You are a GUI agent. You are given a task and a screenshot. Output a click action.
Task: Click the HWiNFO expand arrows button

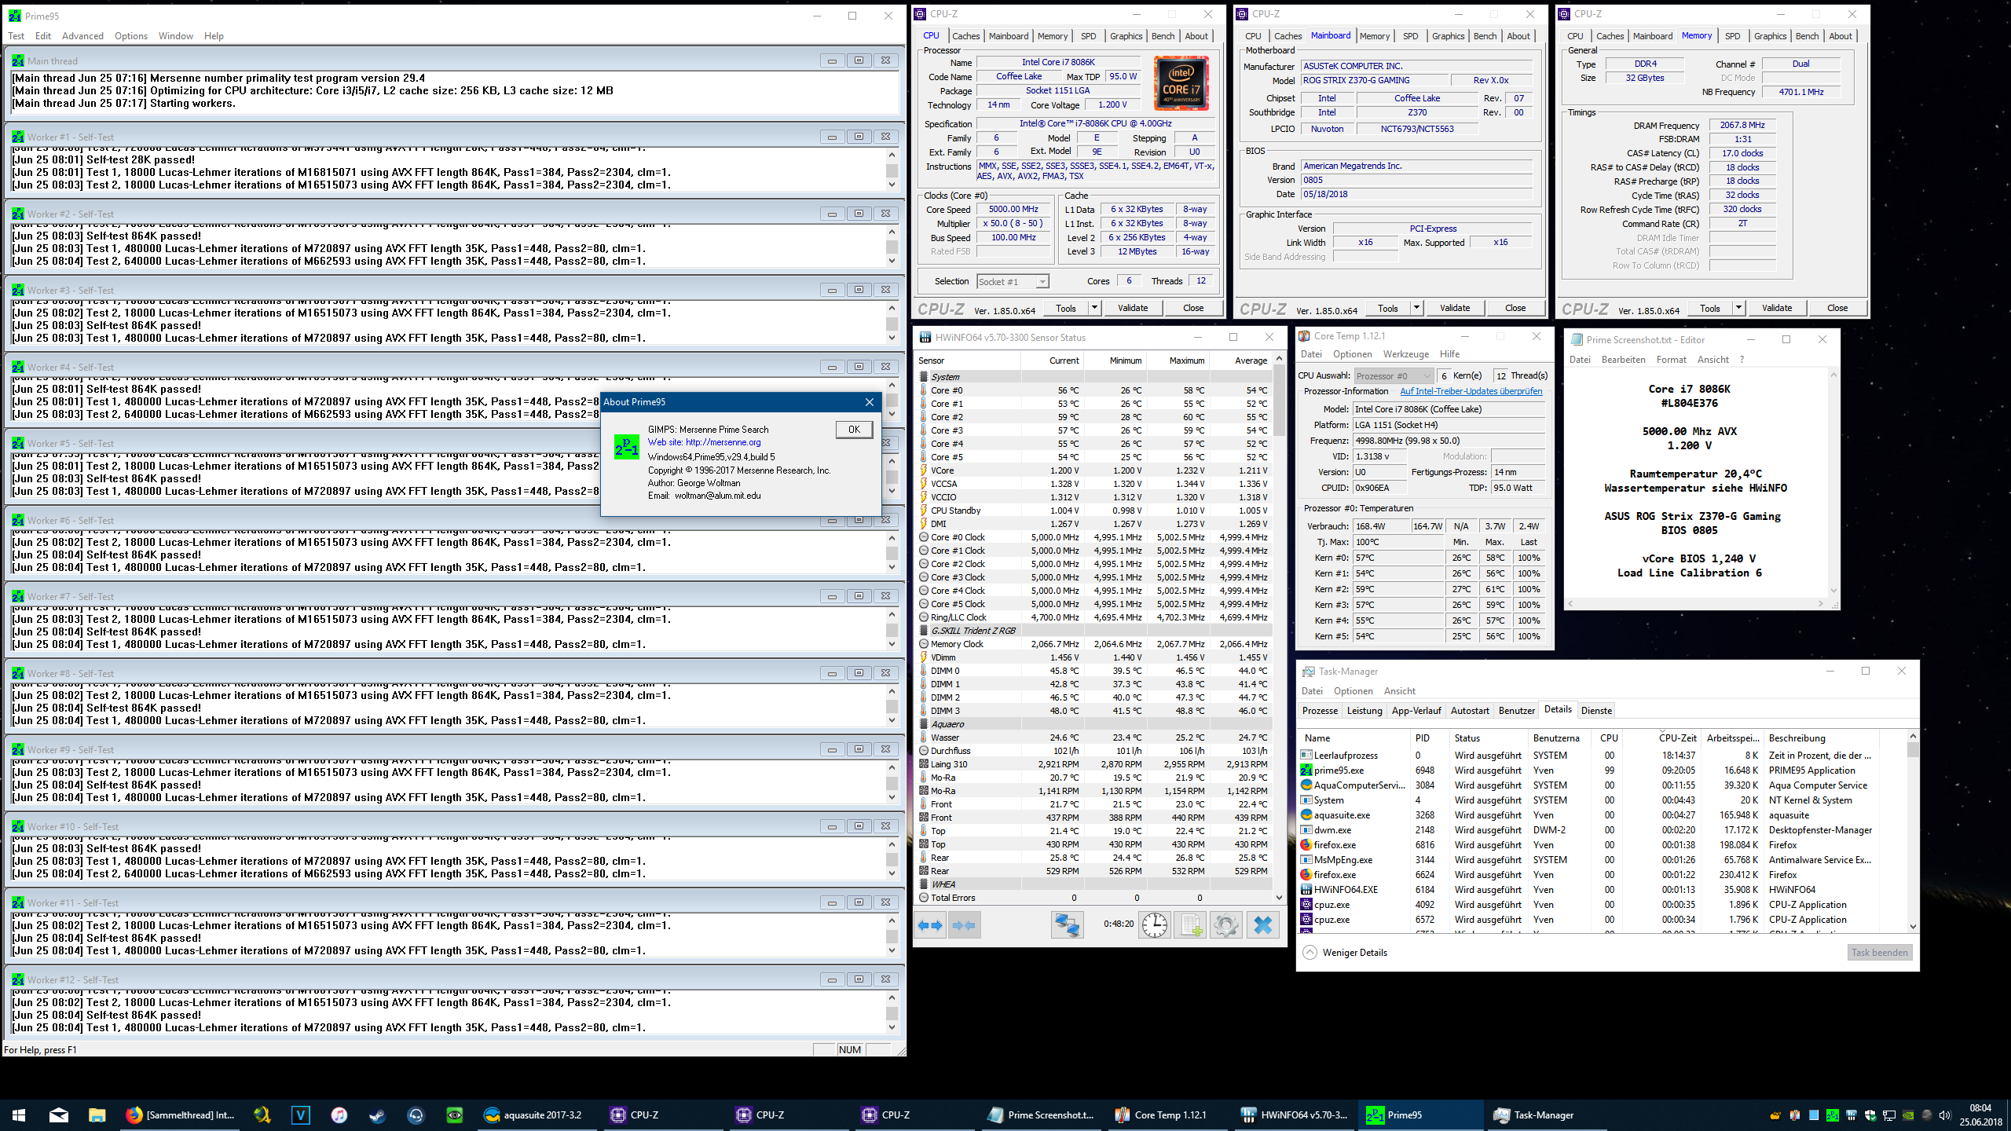pyautogui.click(x=930, y=925)
